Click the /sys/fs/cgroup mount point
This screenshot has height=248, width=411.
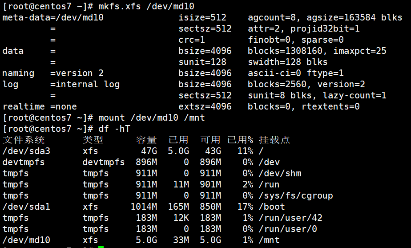pos(296,195)
